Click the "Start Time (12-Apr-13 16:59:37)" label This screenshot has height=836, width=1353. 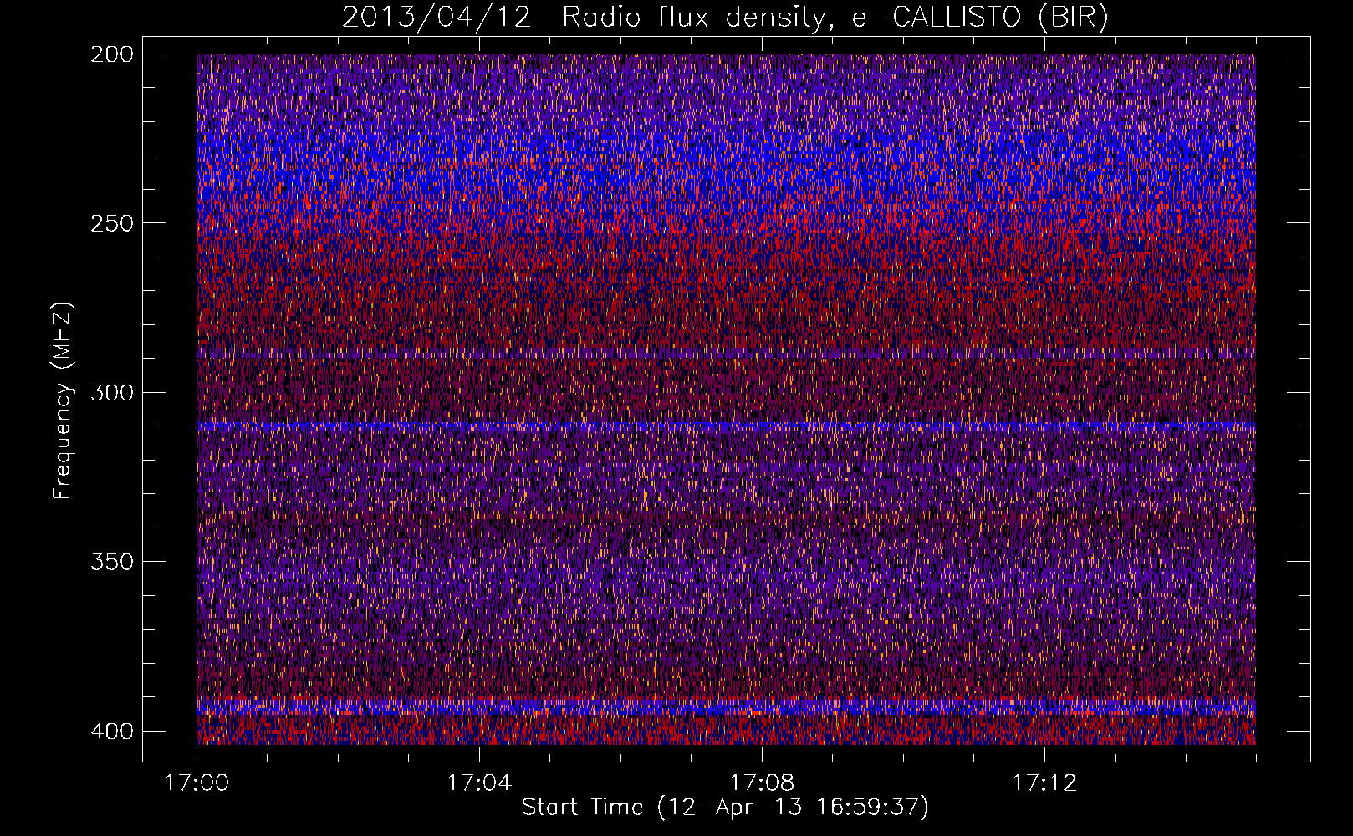pyautogui.click(x=725, y=808)
